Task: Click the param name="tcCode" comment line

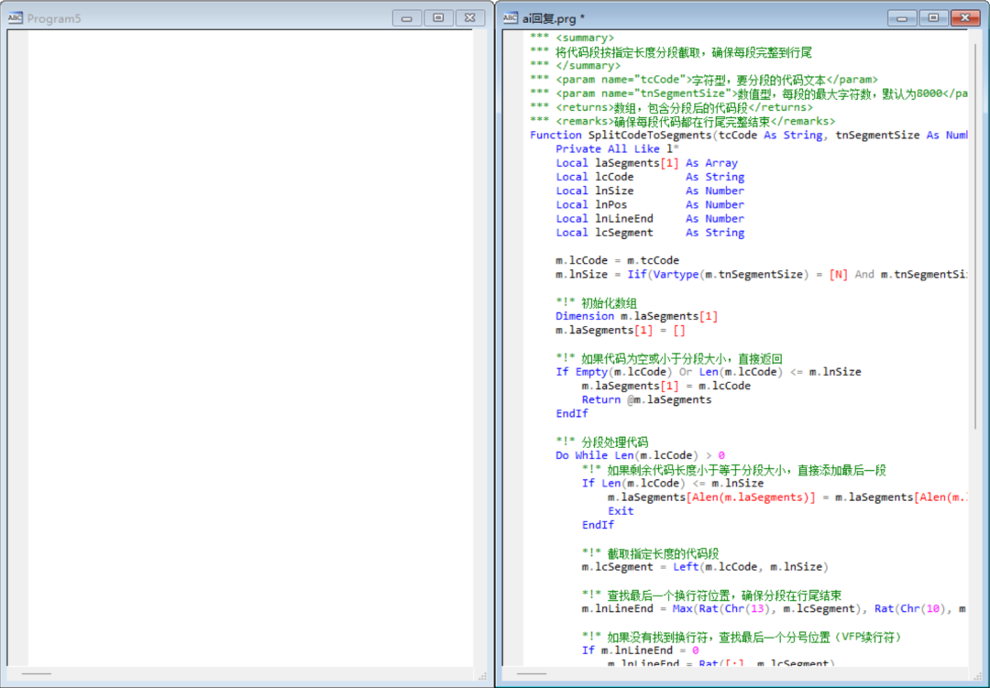Action: pyautogui.click(x=704, y=80)
